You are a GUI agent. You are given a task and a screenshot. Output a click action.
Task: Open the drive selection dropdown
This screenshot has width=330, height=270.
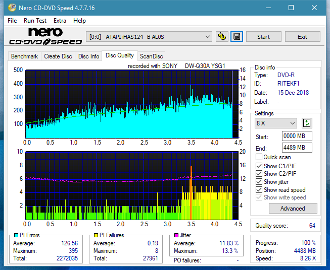click(x=149, y=37)
